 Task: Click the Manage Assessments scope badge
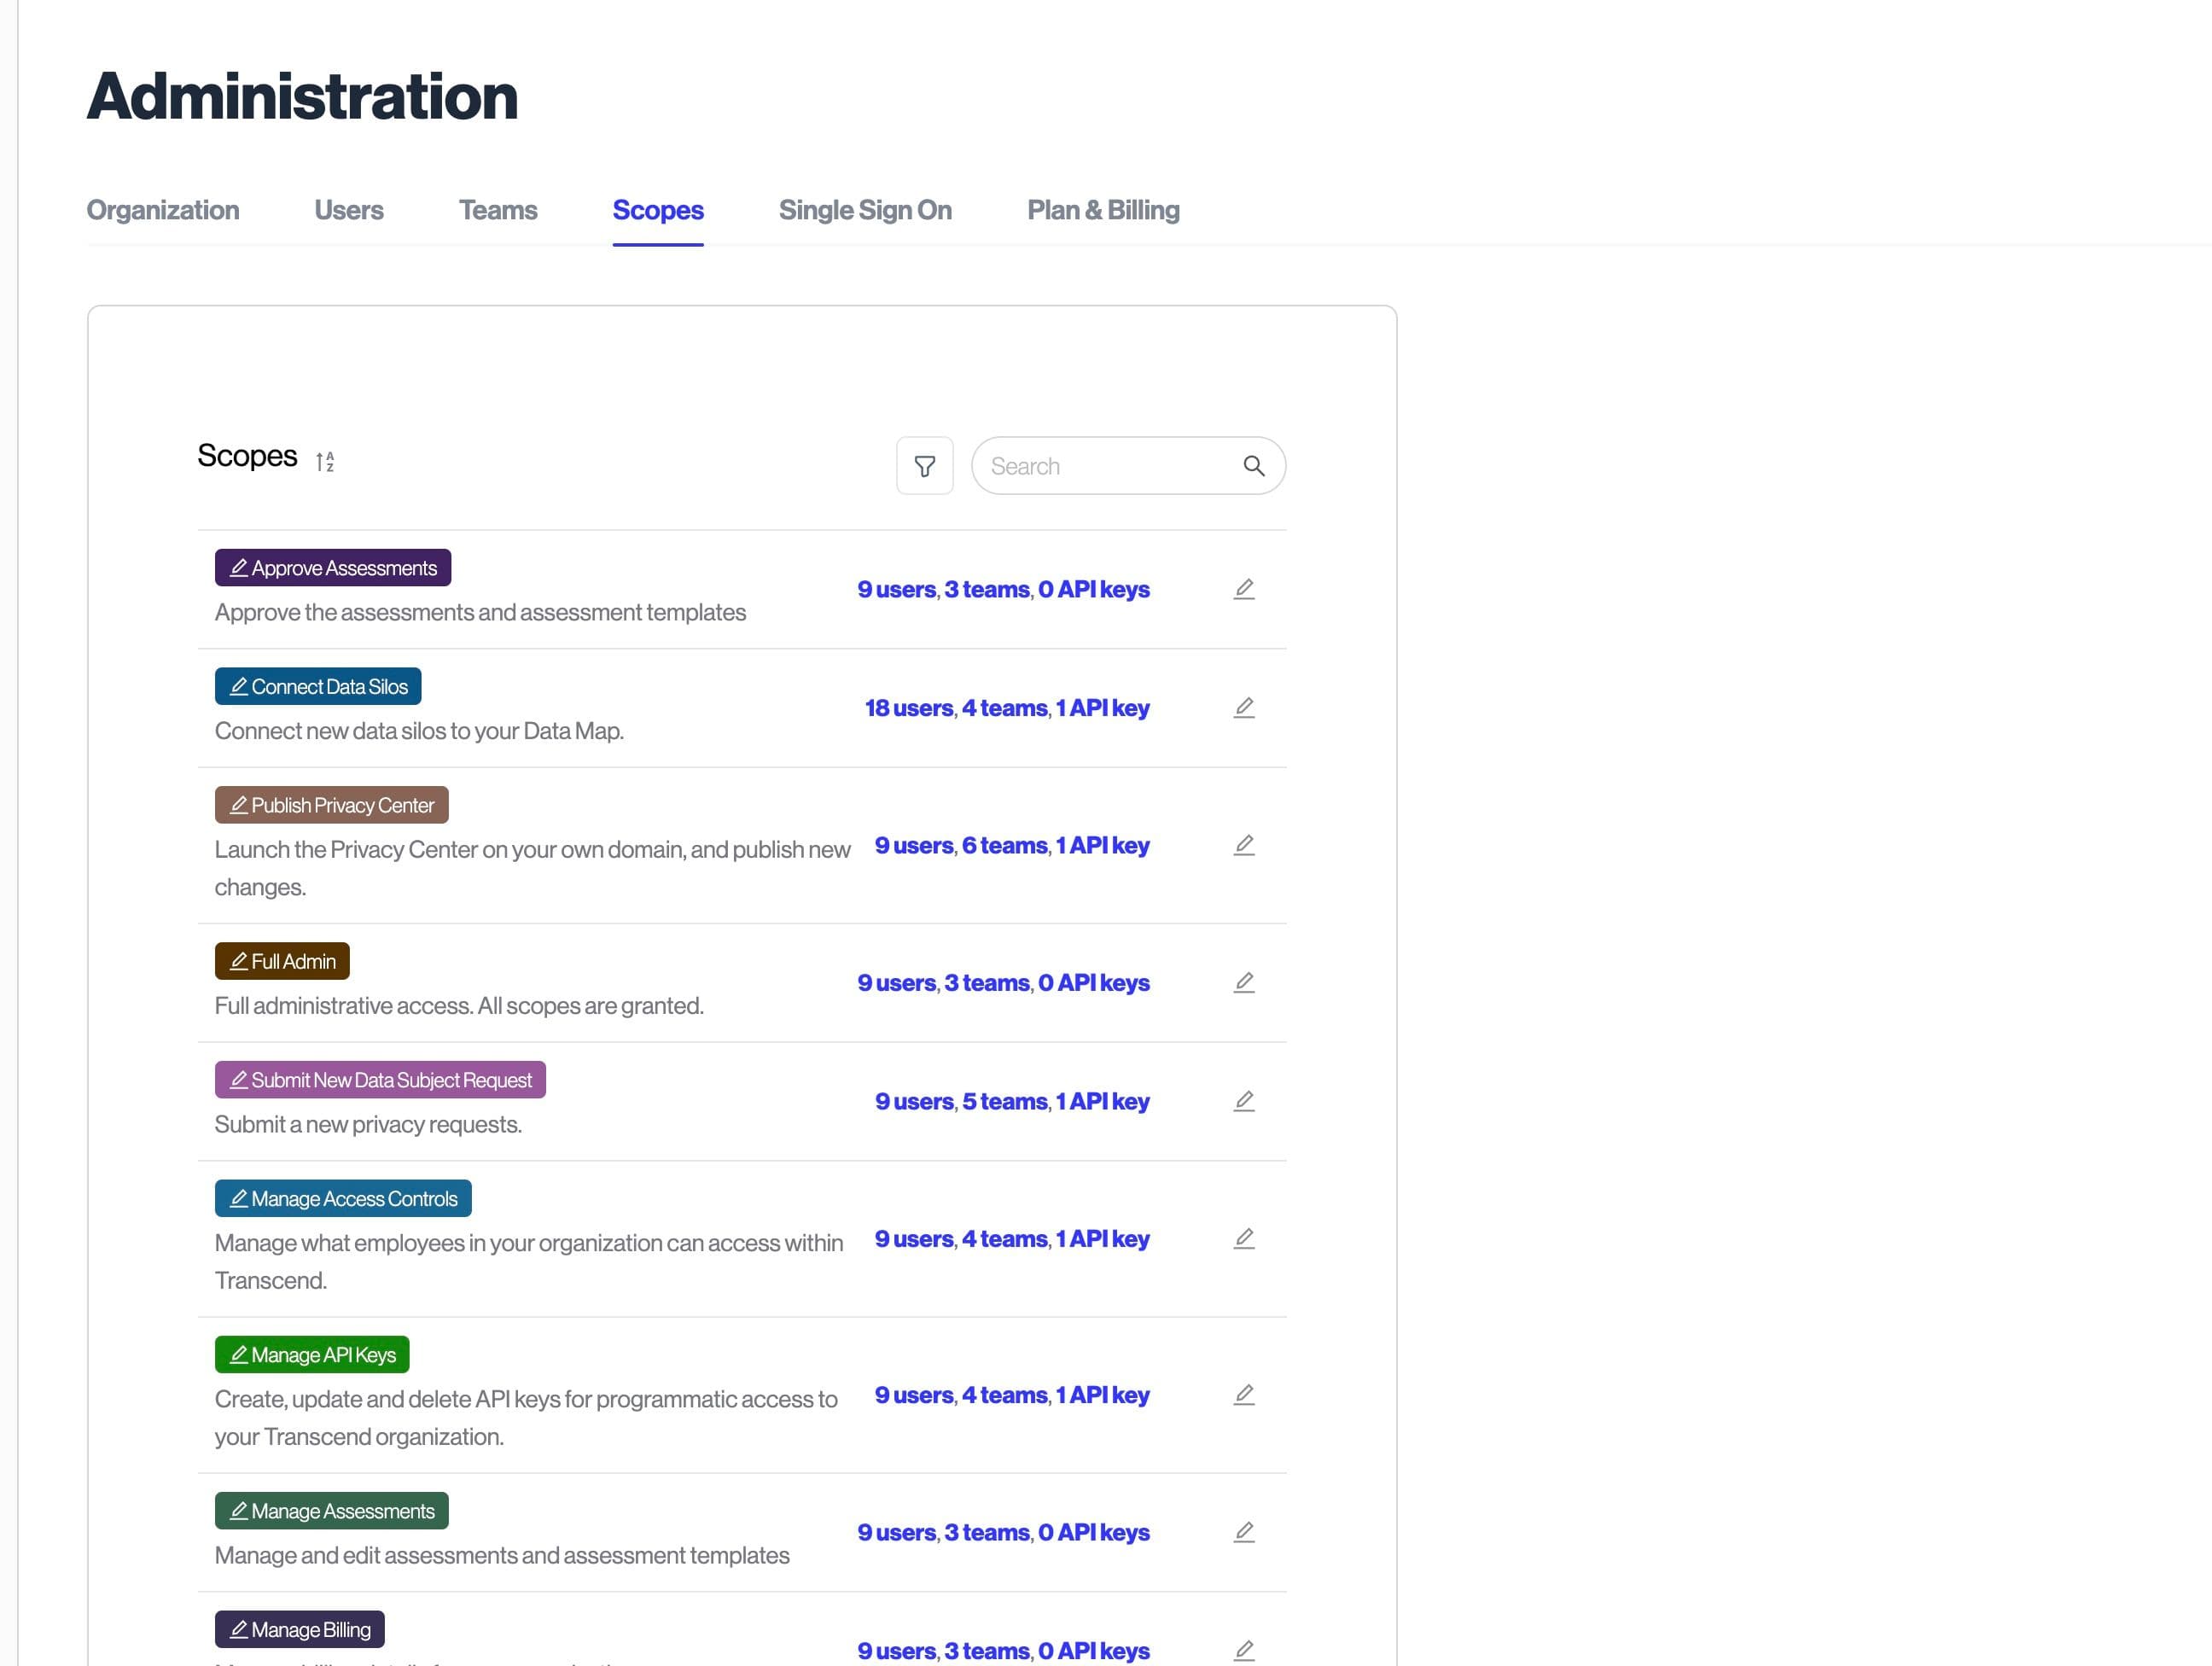point(331,1510)
